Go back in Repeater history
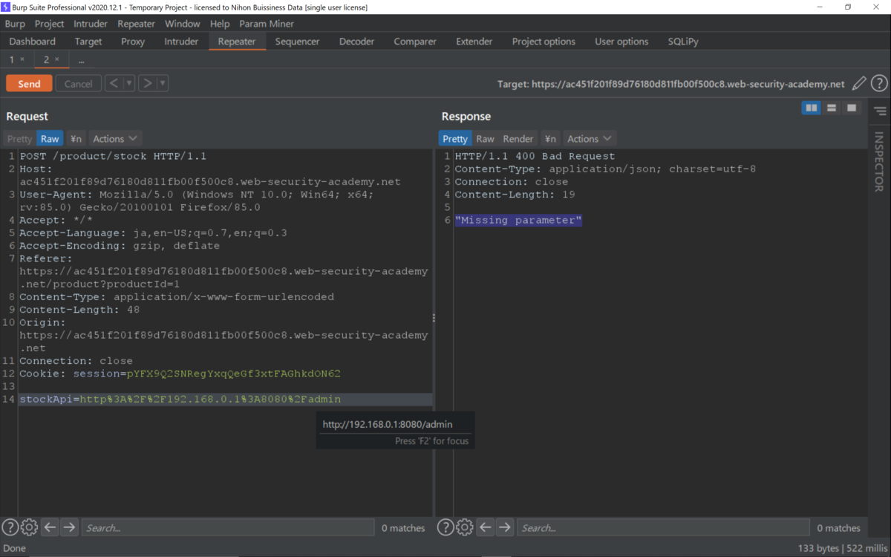The image size is (891, 557). [114, 83]
